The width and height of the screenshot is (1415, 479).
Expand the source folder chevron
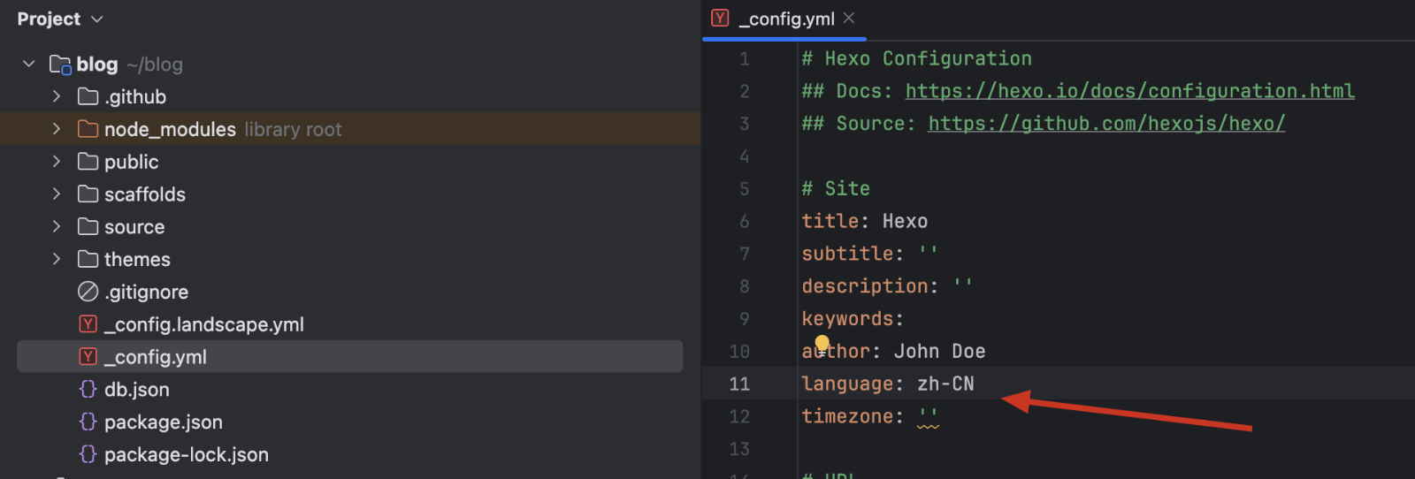pos(57,226)
